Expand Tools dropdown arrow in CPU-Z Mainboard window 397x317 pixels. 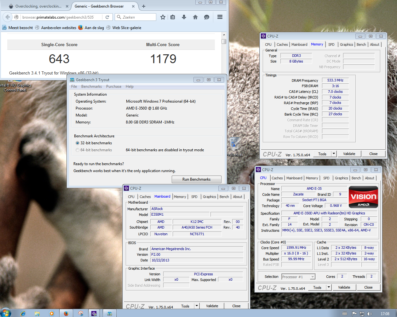pyautogui.click(x=197, y=306)
